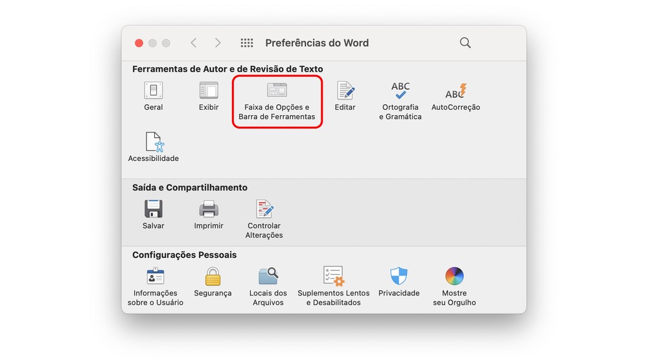648x364 pixels.
Task: Open the Exibir preferences pane
Action: pyautogui.click(x=209, y=96)
